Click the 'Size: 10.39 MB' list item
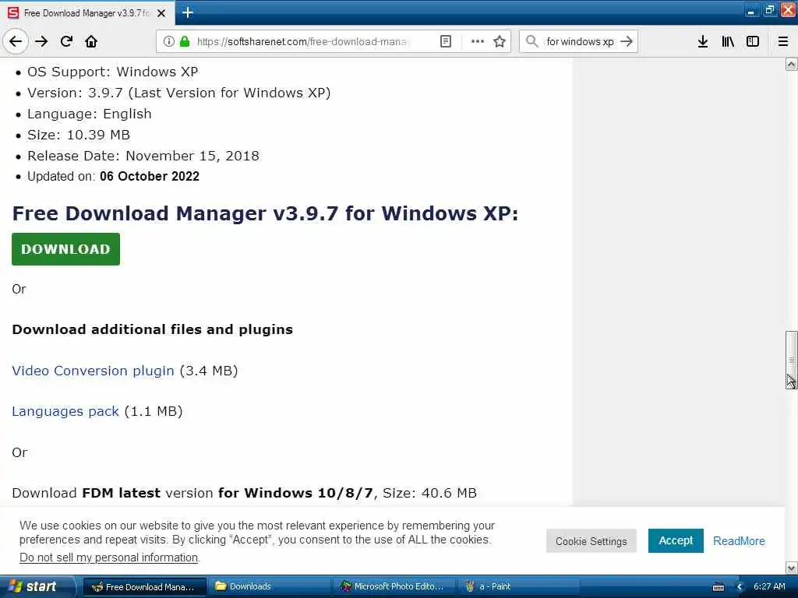 pos(79,135)
